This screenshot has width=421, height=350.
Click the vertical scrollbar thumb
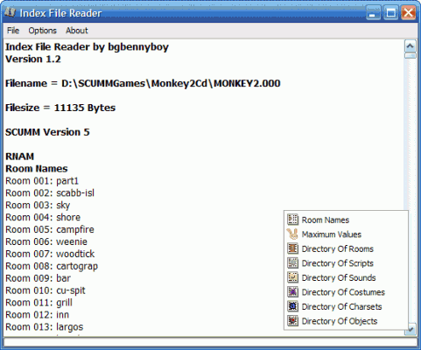coord(410,55)
